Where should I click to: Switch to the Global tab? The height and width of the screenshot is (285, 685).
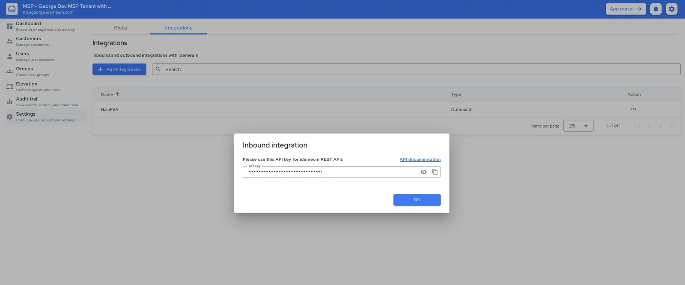121,28
